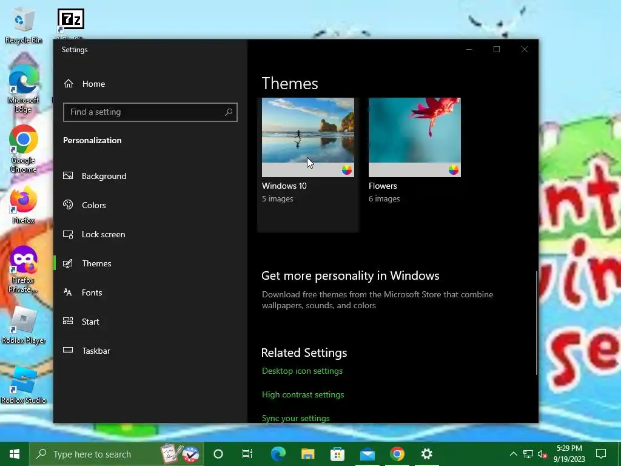Viewport: 621px width, 466px height.
Task: Click the Start tiles icon in sidebar
Action: [68, 321]
